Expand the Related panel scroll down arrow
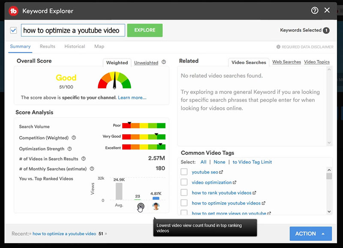The image size is (343, 248). point(329,143)
